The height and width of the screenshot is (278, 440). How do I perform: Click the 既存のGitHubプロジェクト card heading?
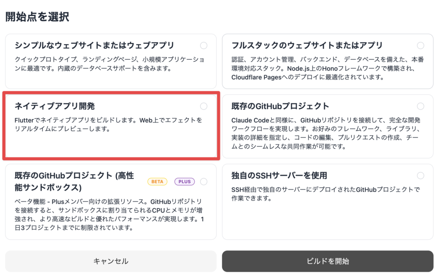[280, 106]
